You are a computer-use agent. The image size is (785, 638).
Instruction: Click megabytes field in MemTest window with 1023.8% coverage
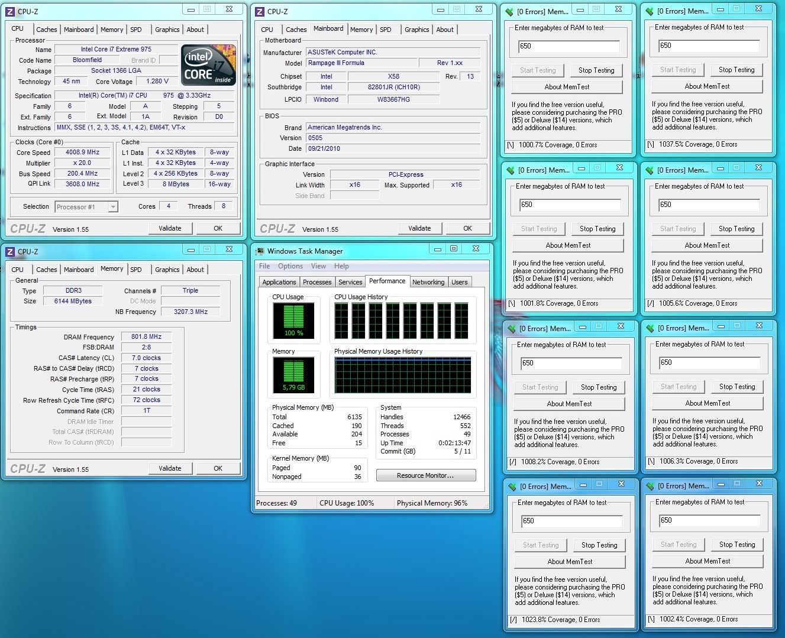571,521
